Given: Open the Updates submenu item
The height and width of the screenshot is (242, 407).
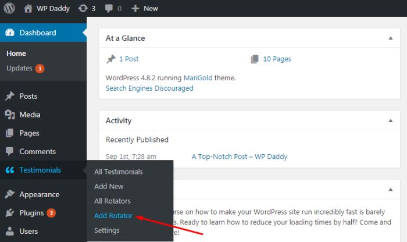Looking at the screenshot, I should coord(19,68).
